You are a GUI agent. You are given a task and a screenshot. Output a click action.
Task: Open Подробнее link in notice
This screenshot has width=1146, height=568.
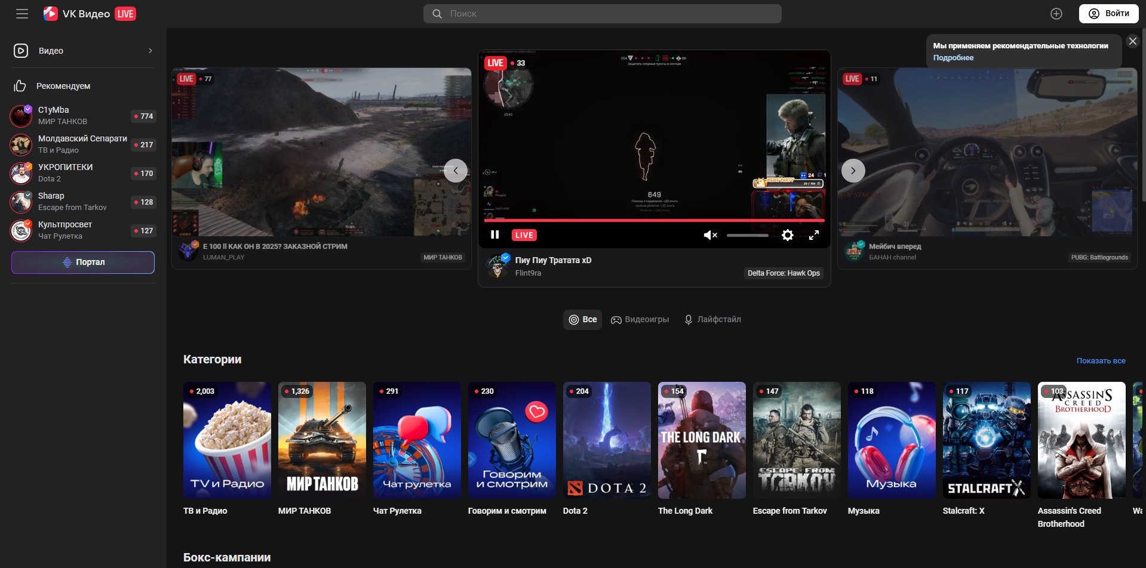click(953, 58)
